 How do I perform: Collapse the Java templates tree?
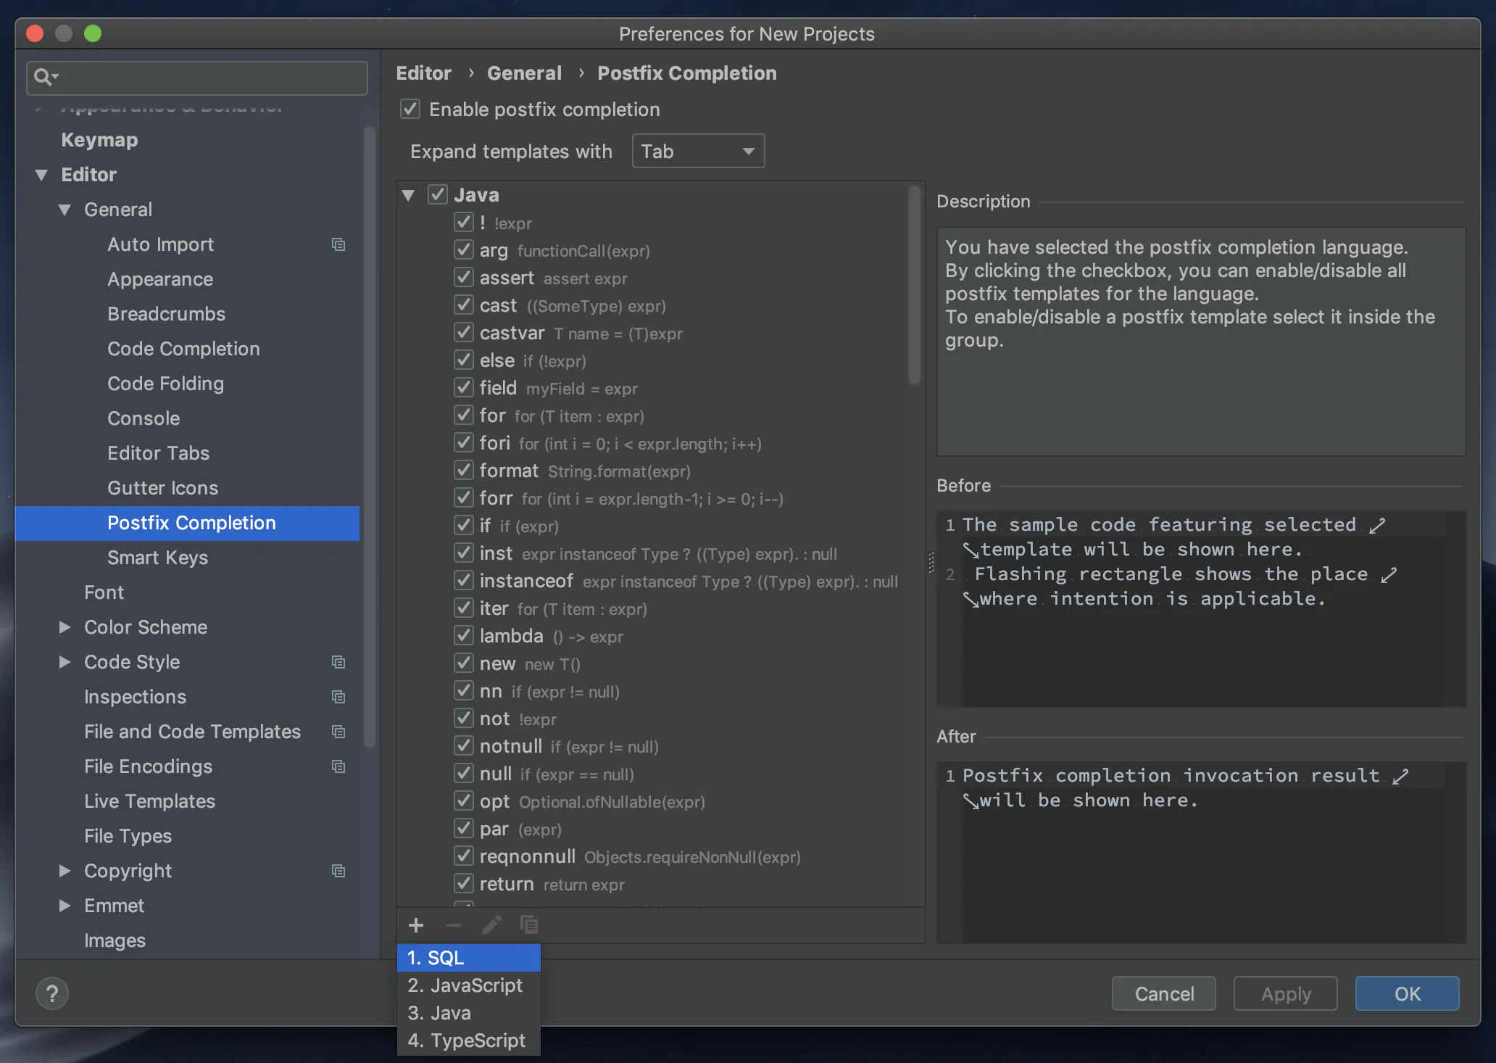[408, 195]
